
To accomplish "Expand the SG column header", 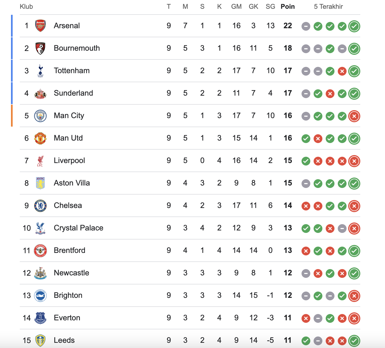I will coord(270,6).
